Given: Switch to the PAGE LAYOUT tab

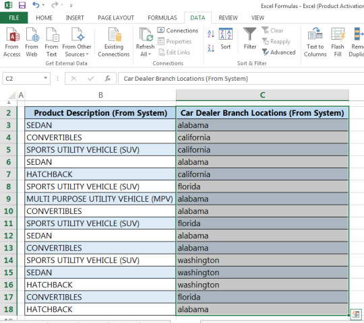Looking at the screenshot, I should coord(116,18).
